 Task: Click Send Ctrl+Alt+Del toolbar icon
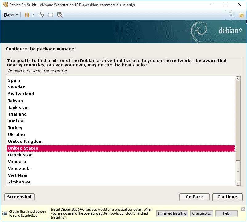[x=41, y=15]
